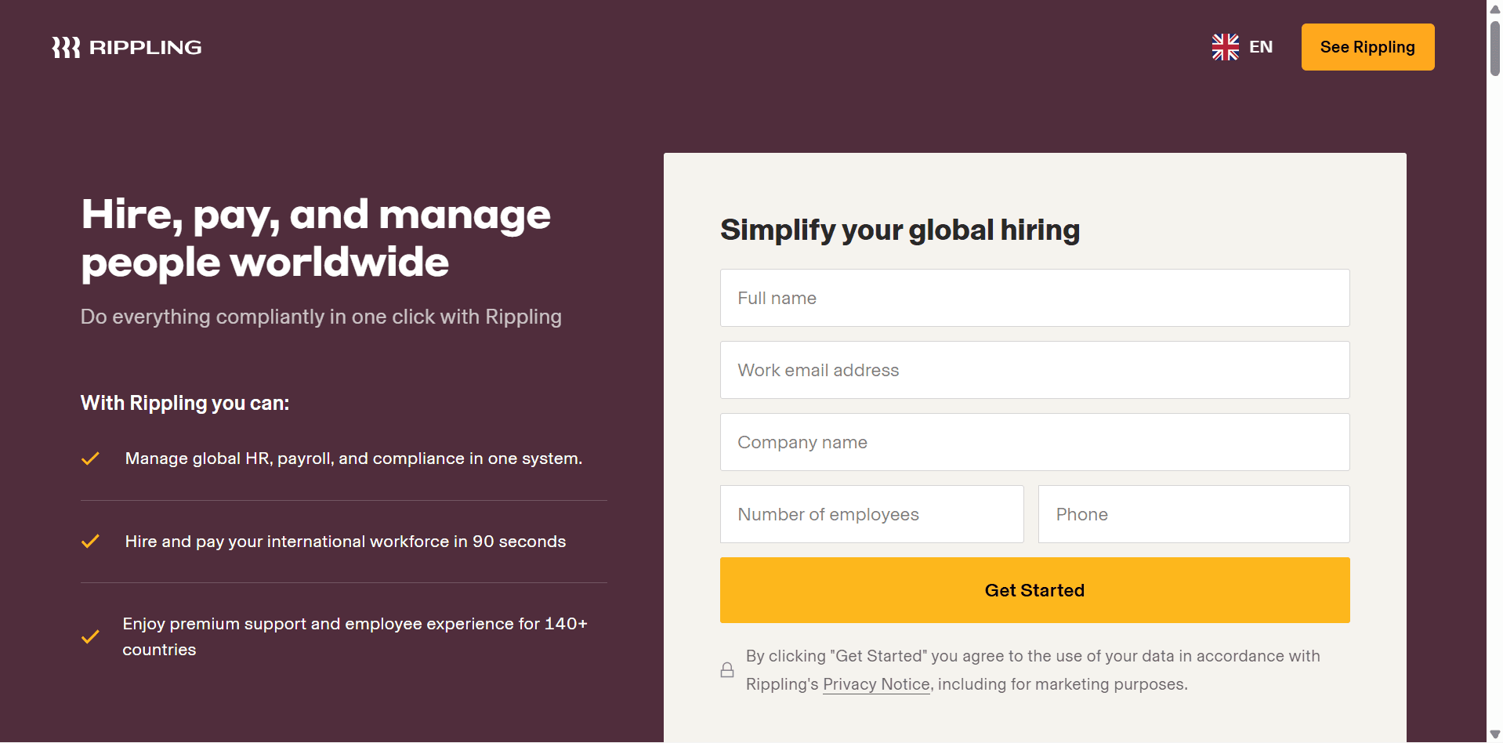The width and height of the screenshot is (1503, 743).
Task: Click the vertical scrollbar thumb
Action: coord(1494,48)
